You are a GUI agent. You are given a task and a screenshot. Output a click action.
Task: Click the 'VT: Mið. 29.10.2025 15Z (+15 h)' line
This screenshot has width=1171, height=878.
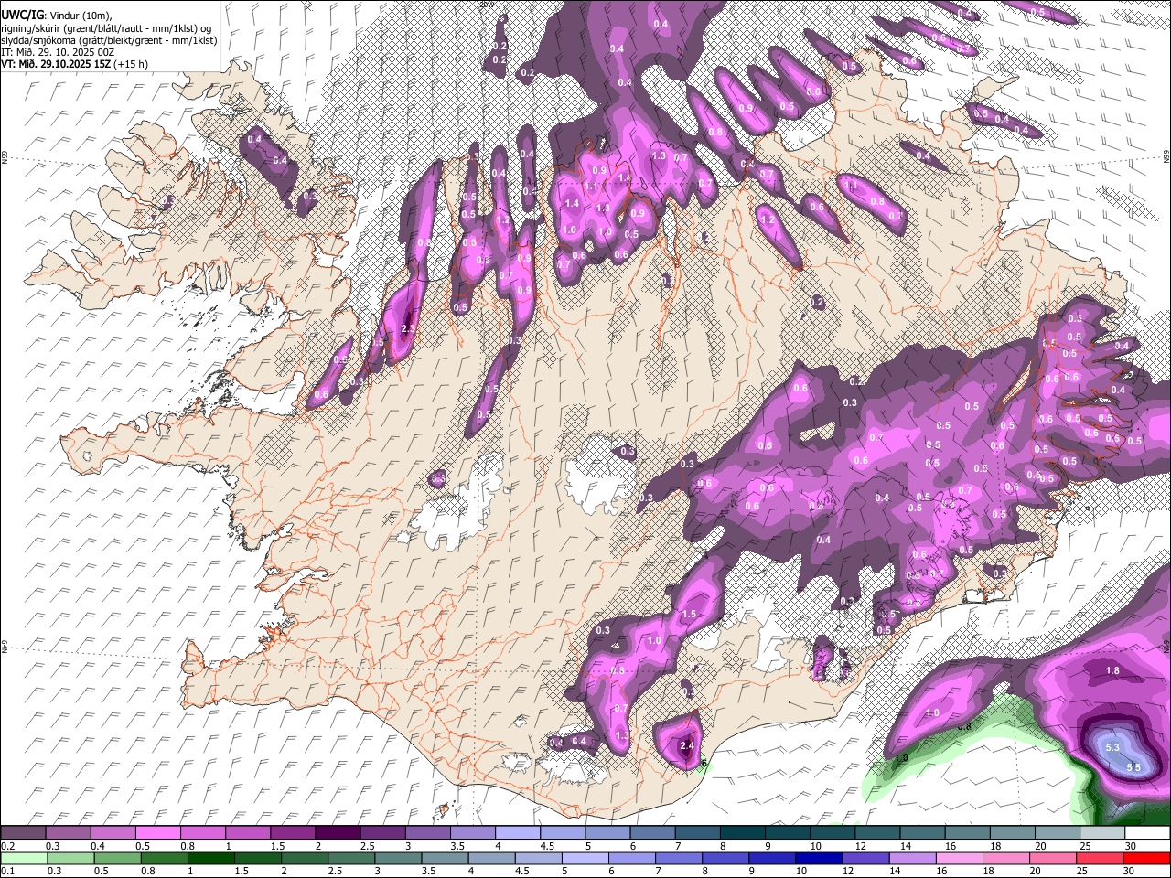(75, 64)
